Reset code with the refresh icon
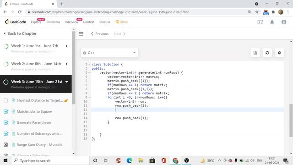This screenshot has width=293, height=165. pos(267,53)
